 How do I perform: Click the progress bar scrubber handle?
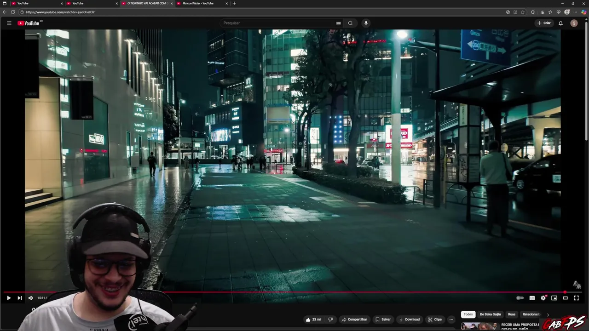565,292
